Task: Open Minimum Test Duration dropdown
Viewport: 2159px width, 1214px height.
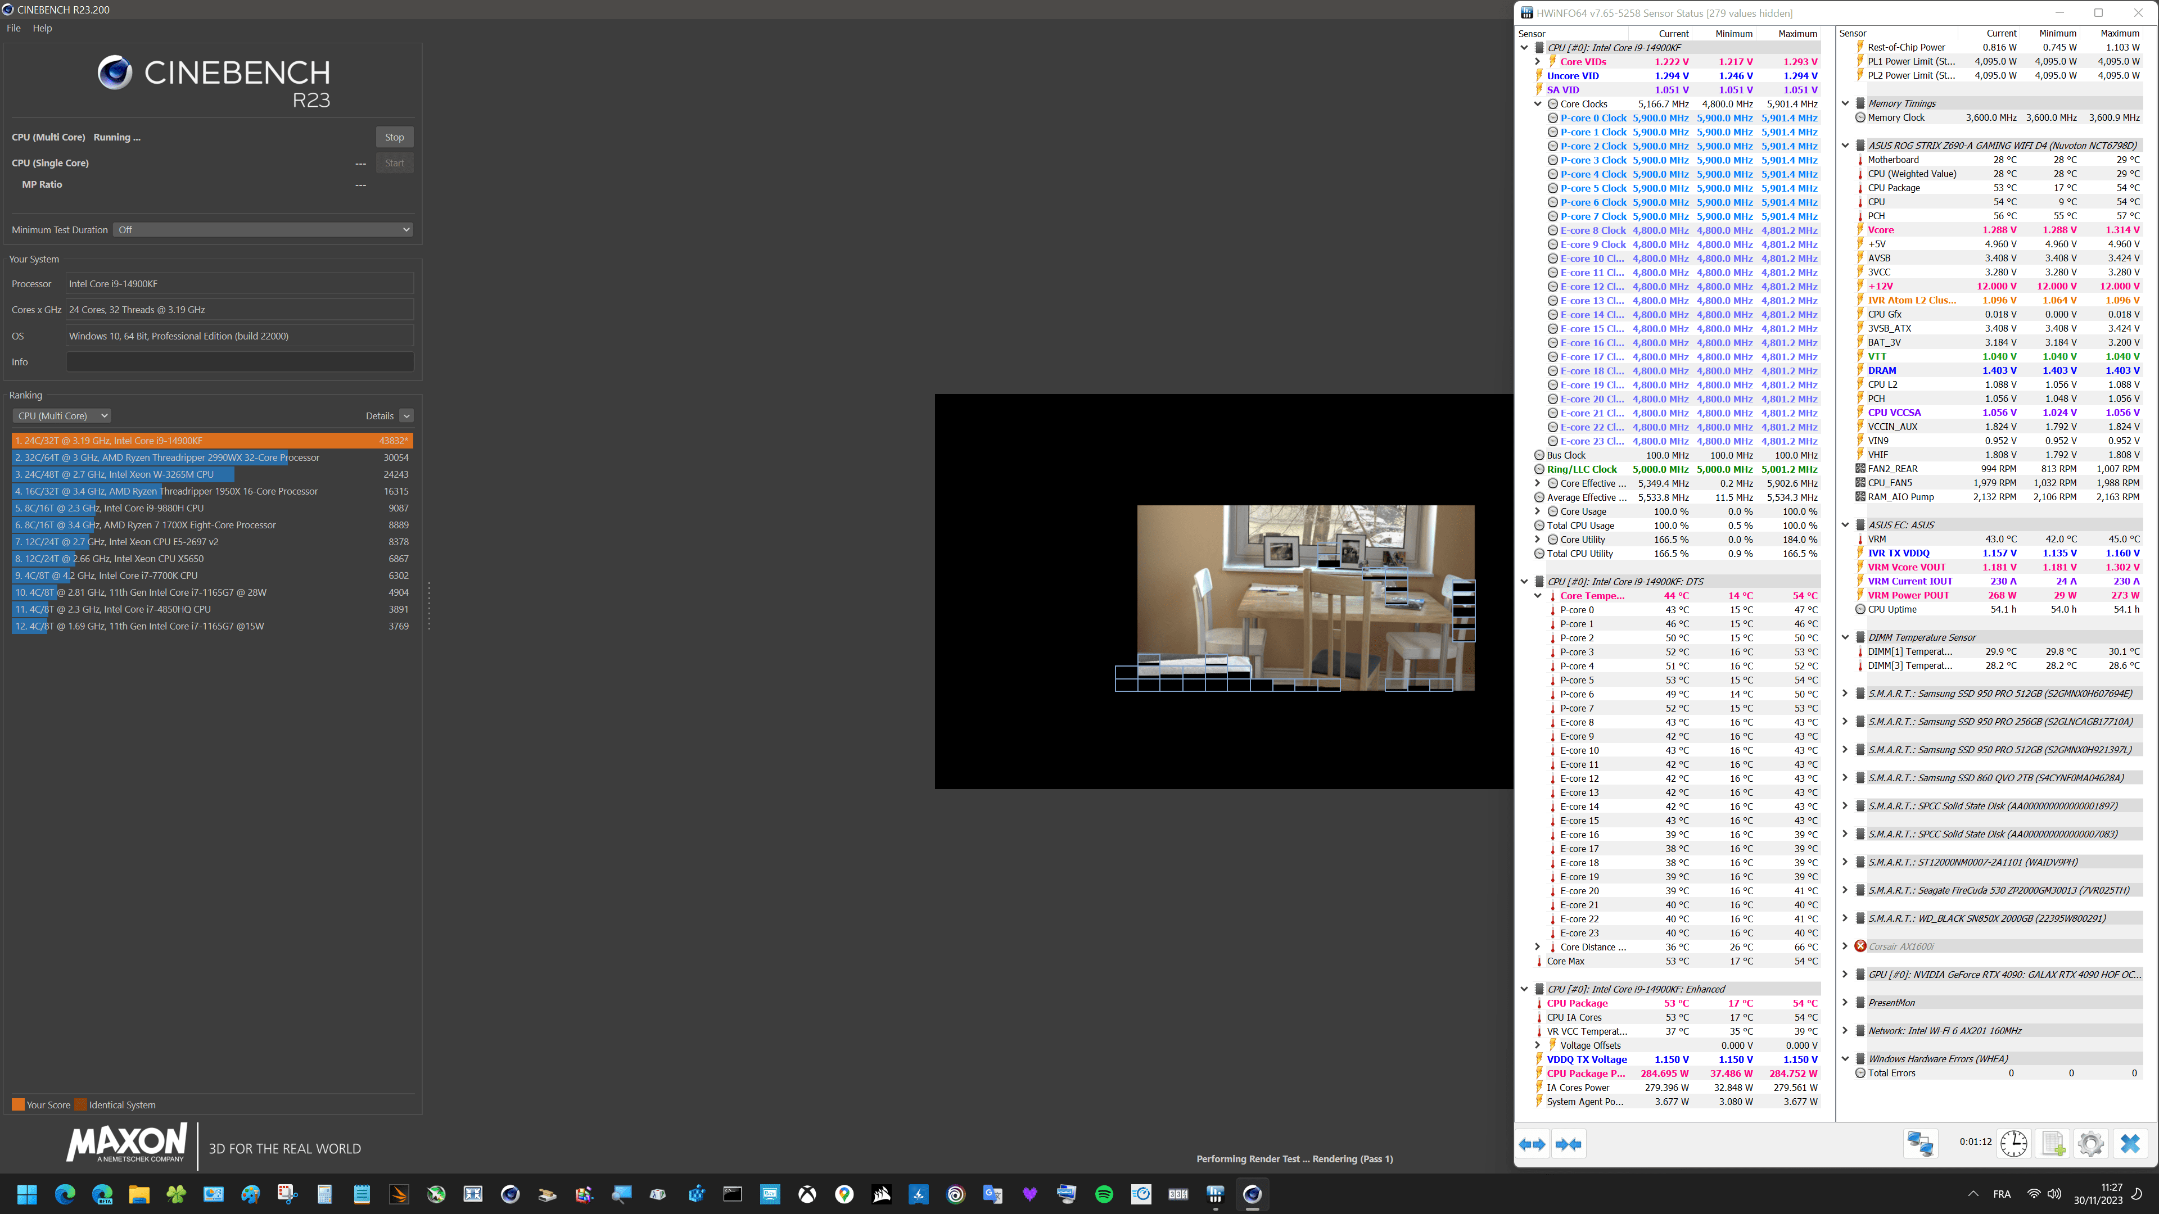Action: (x=263, y=229)
